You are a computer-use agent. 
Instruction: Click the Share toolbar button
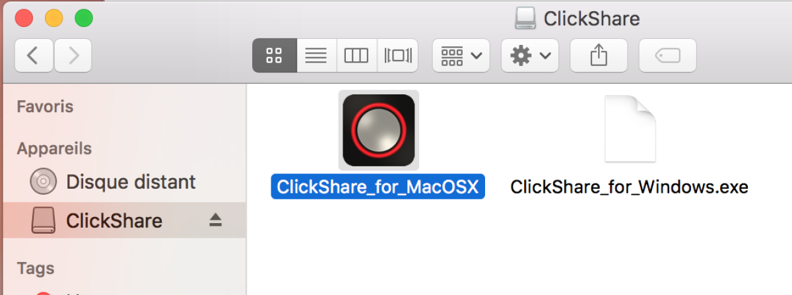(598, 55)
